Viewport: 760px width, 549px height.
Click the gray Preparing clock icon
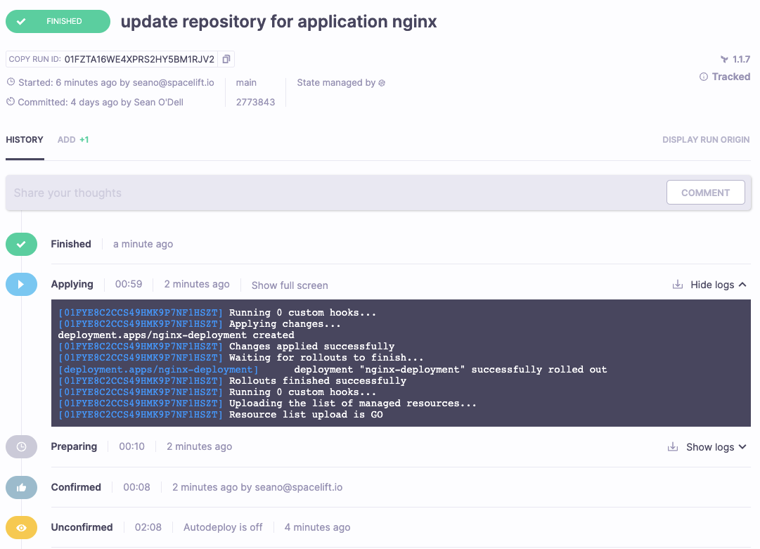pyautogui.click(x=21, y=447)
